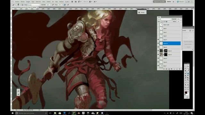Screen dimensions: 205x115
Task: Open the Imagen menu
Action: (28, 2)
